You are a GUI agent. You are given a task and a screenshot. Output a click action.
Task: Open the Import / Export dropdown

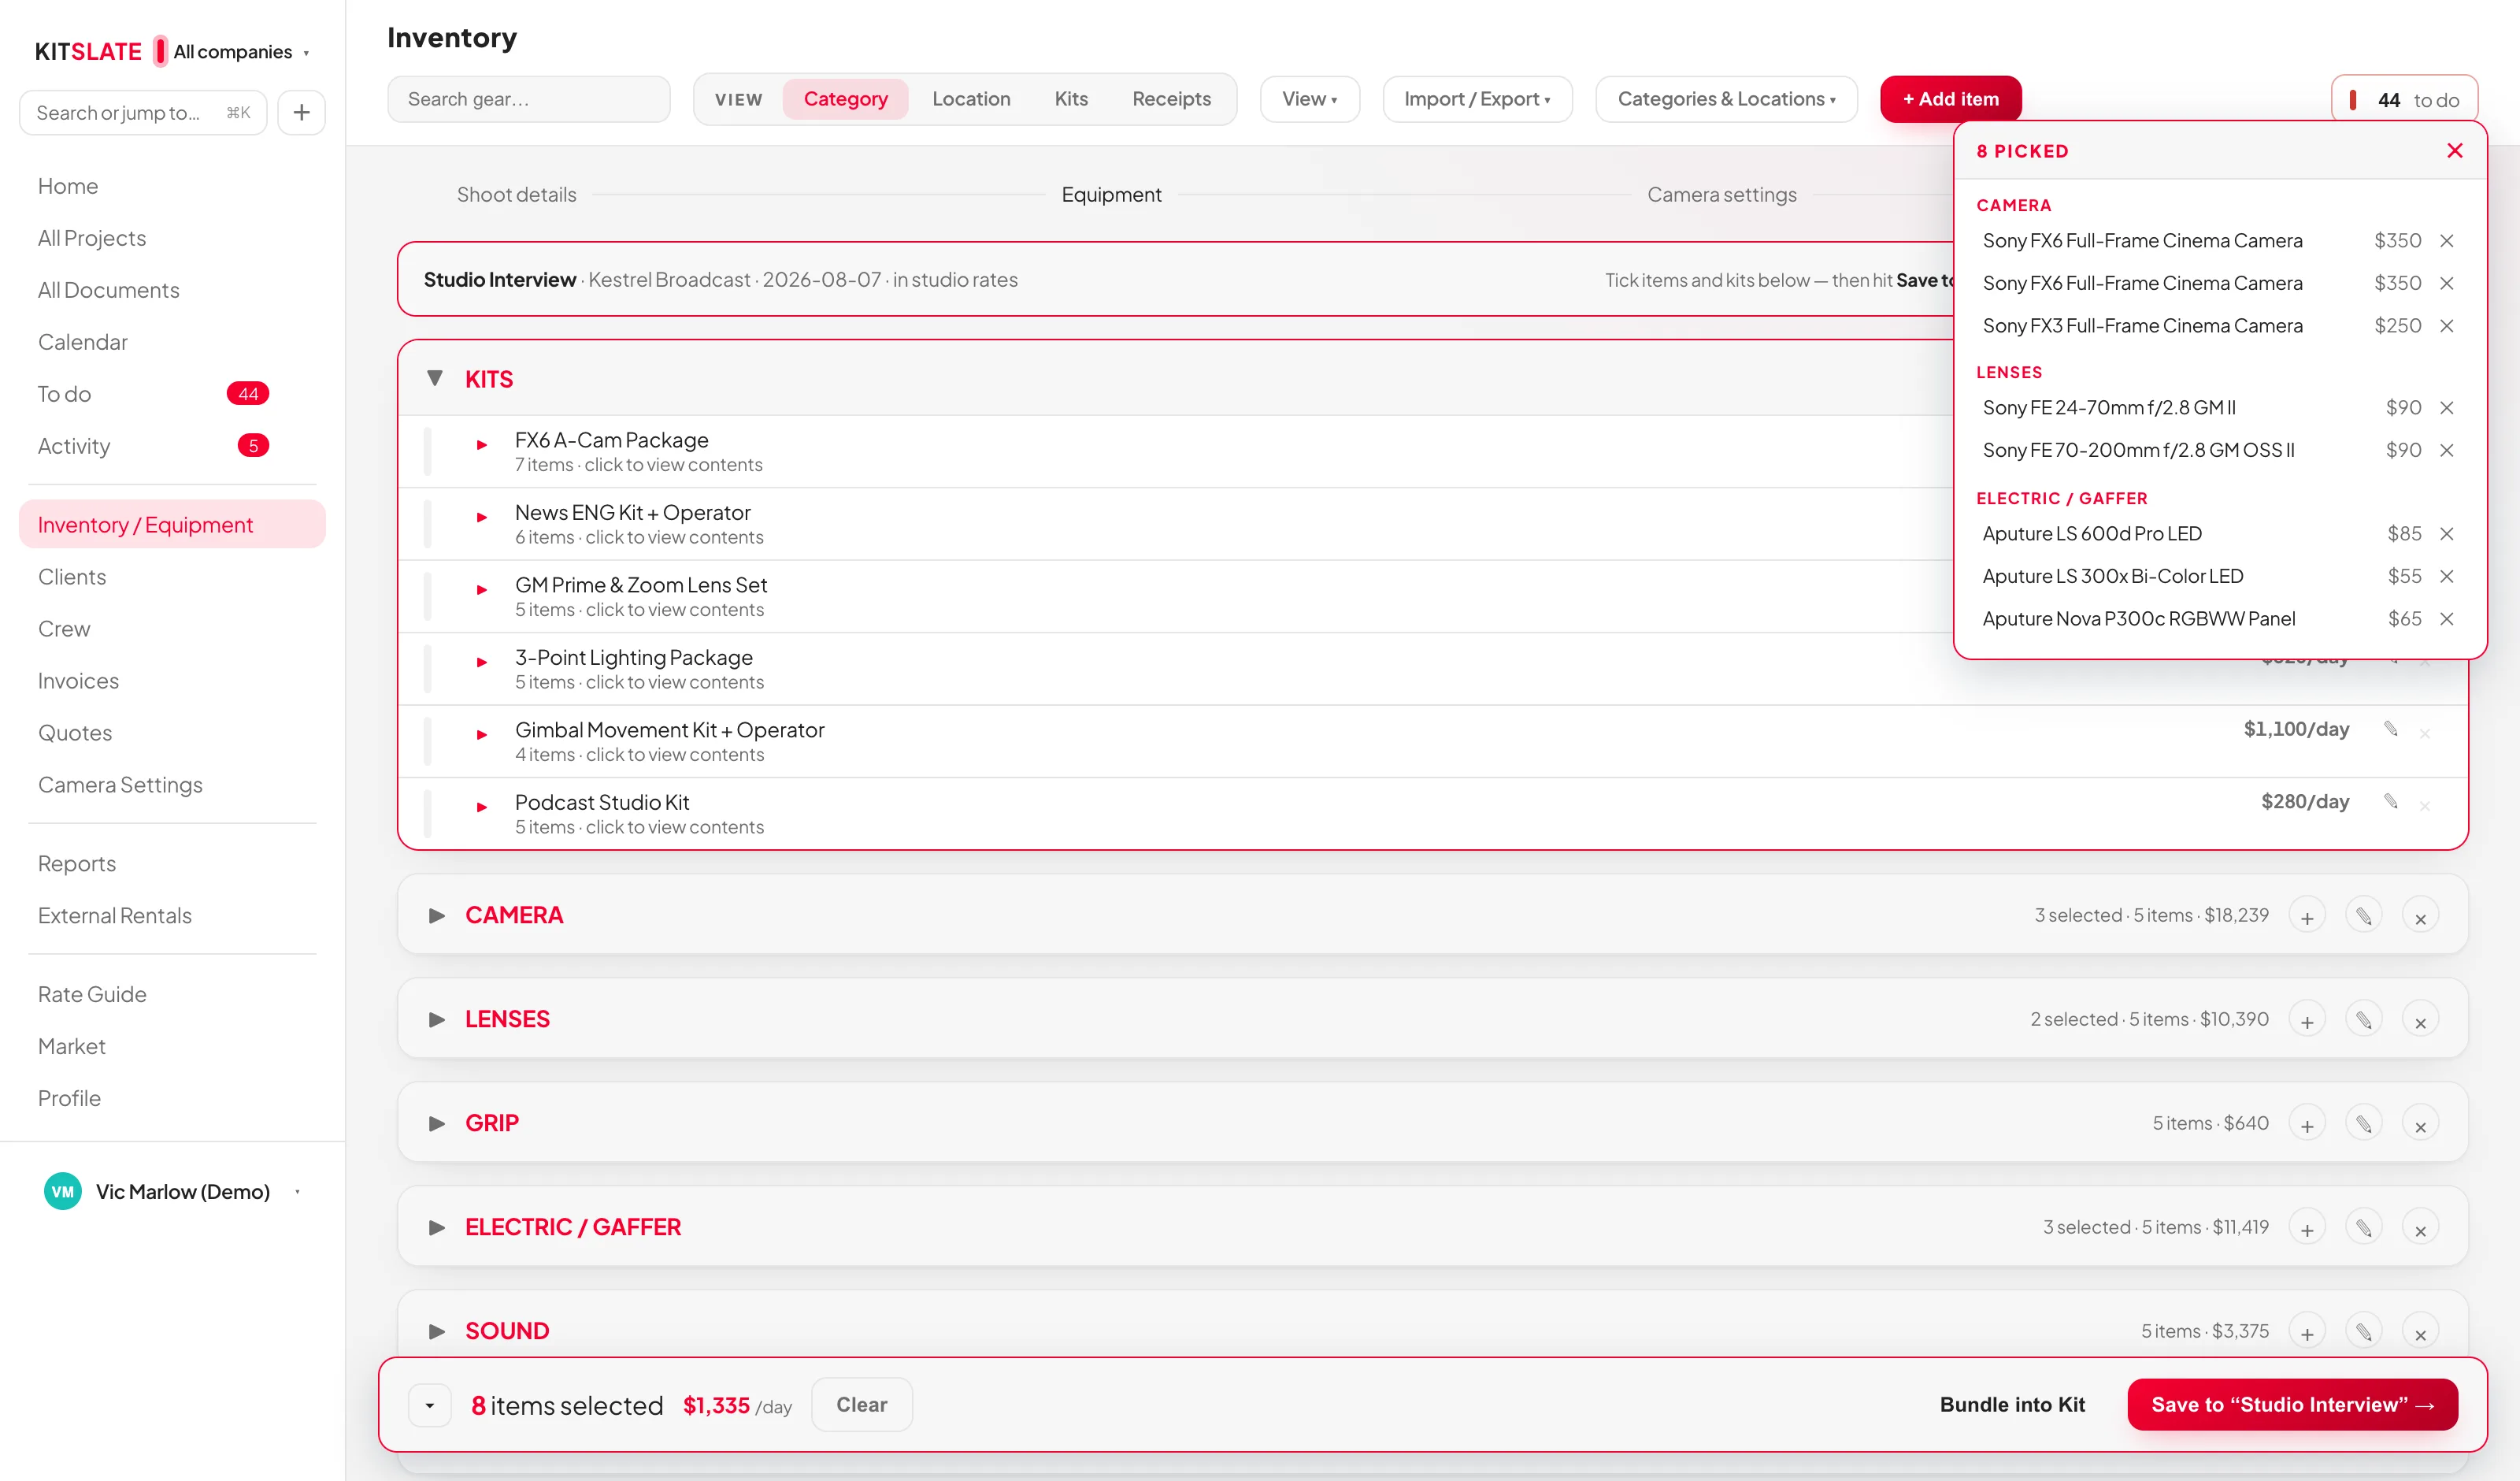tap(1477, 99)
